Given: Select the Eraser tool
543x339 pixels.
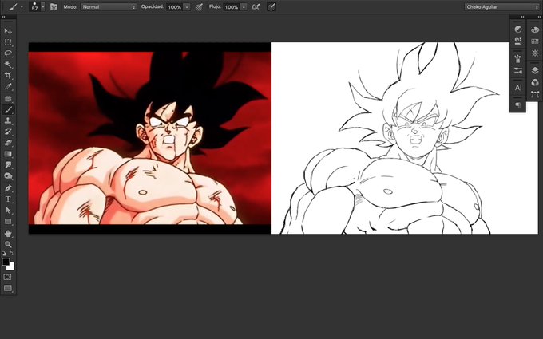Looking at the screenshot, I should 8,143.
